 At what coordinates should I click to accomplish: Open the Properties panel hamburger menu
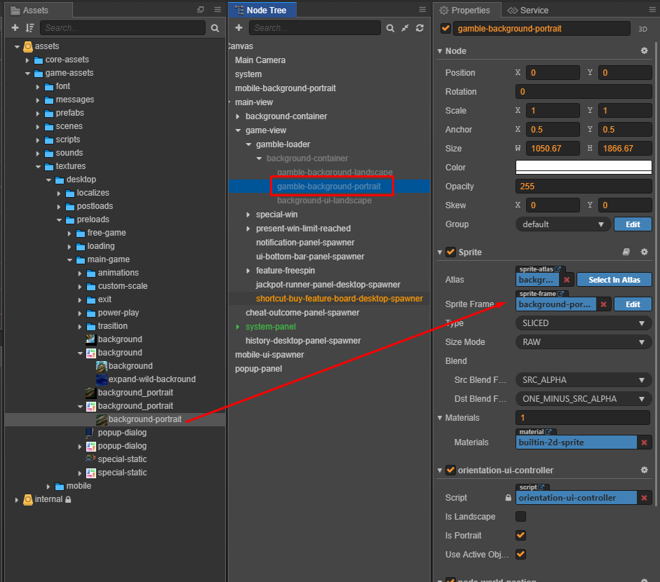click(x=652, y=10)
